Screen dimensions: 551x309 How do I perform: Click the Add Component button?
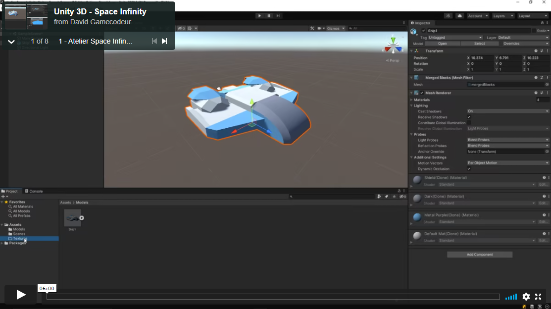click(479, 255)
